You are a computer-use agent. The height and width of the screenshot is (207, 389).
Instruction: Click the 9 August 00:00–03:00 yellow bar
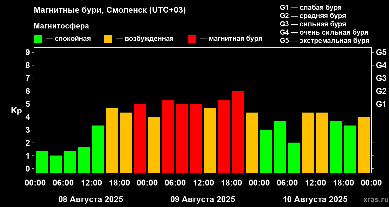point(154,145)
